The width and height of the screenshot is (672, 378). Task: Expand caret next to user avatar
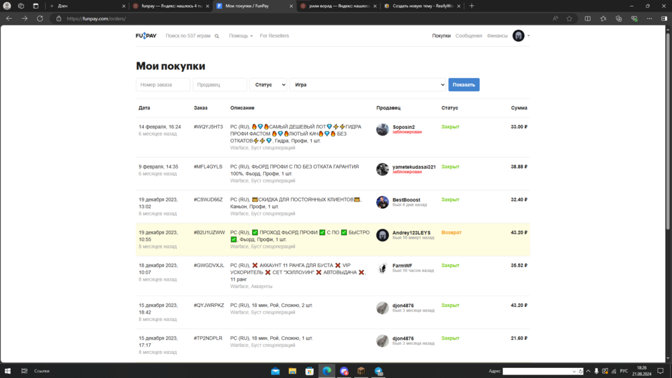coord(528,36)
